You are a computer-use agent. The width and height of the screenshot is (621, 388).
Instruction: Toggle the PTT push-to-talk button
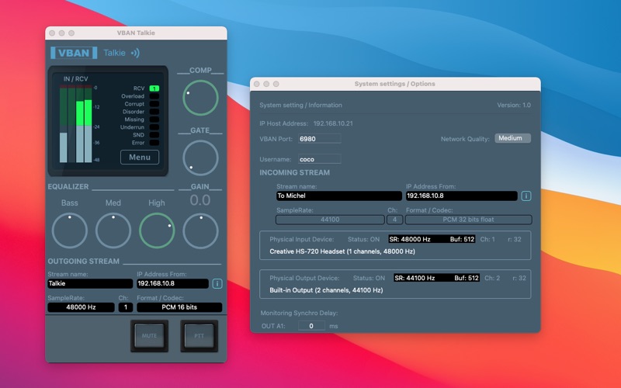point(199,336)
